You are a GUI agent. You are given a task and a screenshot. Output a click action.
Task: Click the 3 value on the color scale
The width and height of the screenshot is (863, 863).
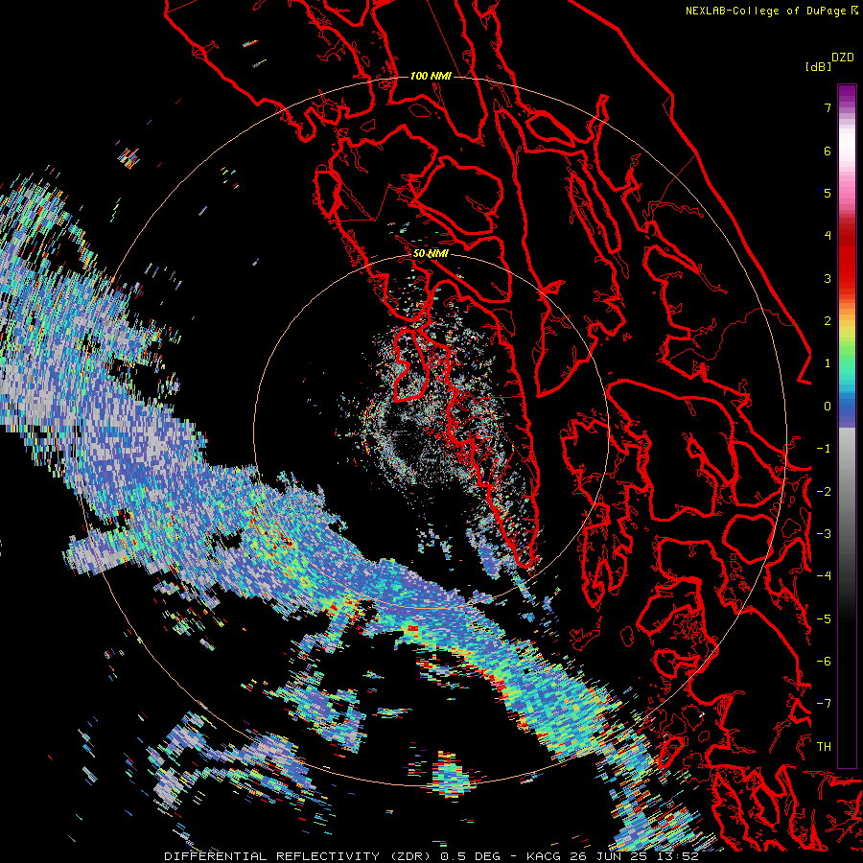coord(828,278)
